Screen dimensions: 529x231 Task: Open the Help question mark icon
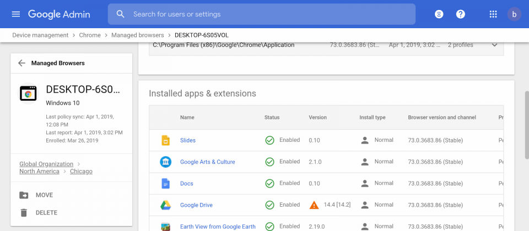(x=461, y=14)
